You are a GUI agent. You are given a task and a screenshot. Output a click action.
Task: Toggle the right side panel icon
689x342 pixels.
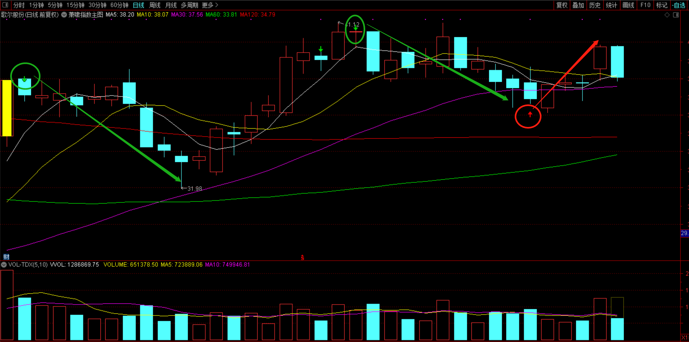click(676, 15)
